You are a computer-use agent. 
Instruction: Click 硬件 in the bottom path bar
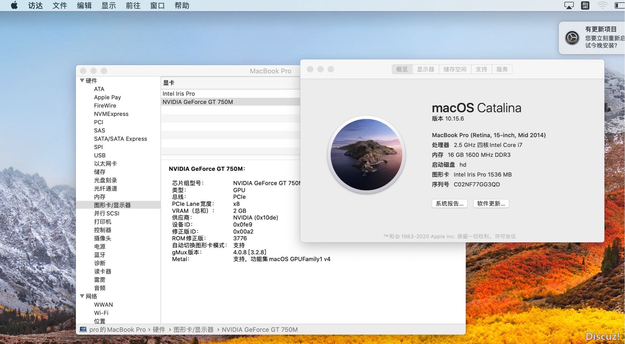(159, 329)
